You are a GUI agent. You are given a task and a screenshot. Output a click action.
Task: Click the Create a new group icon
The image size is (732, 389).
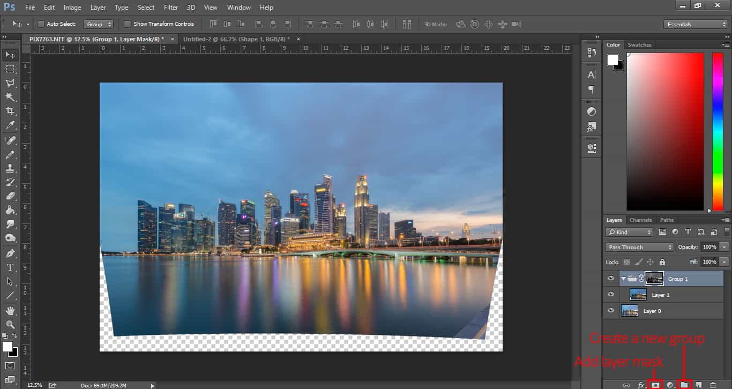pos(684,385)
